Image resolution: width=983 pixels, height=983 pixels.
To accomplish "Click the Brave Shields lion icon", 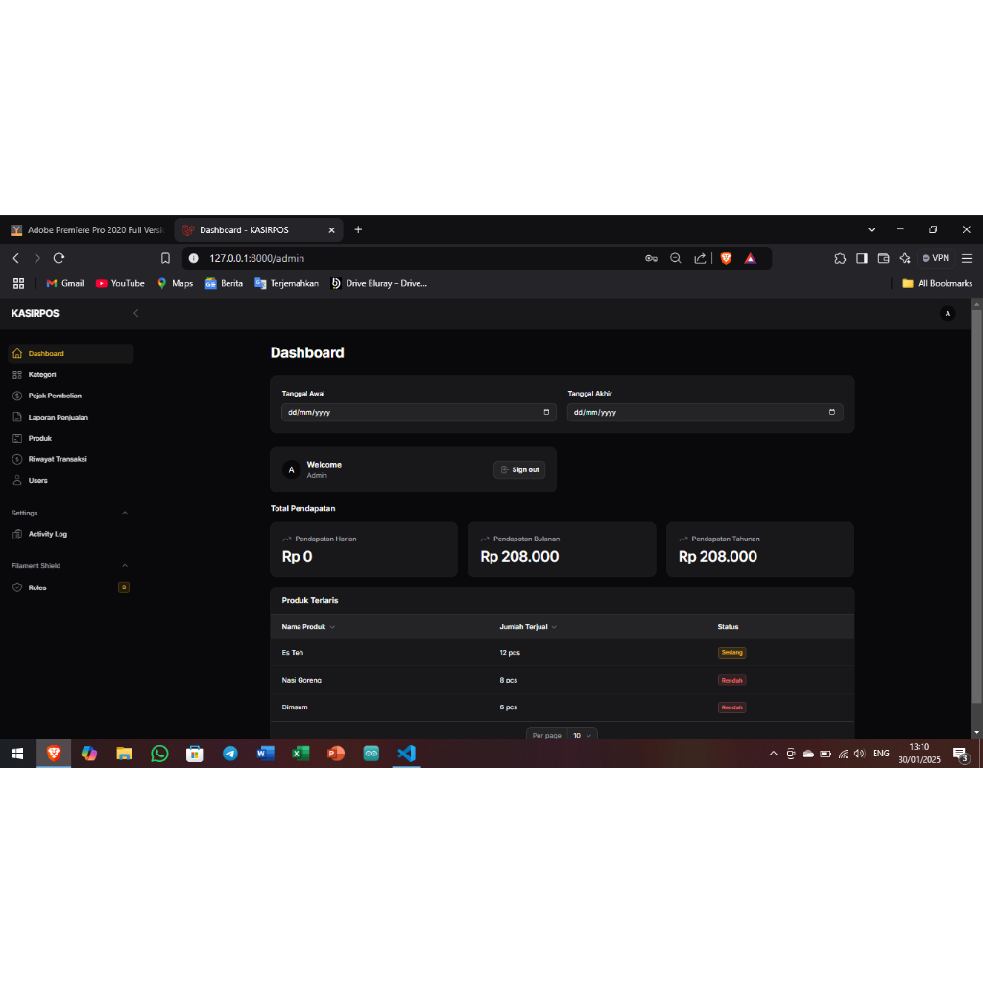I will point(726,258).
